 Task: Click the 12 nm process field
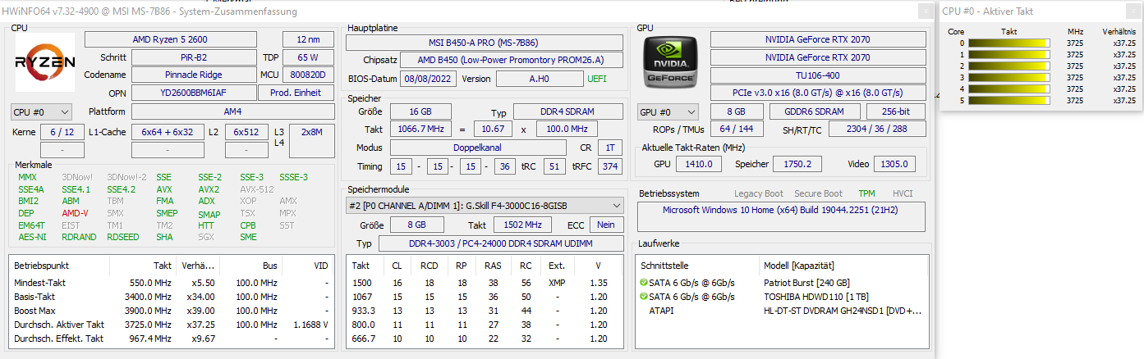pos(308,39)
